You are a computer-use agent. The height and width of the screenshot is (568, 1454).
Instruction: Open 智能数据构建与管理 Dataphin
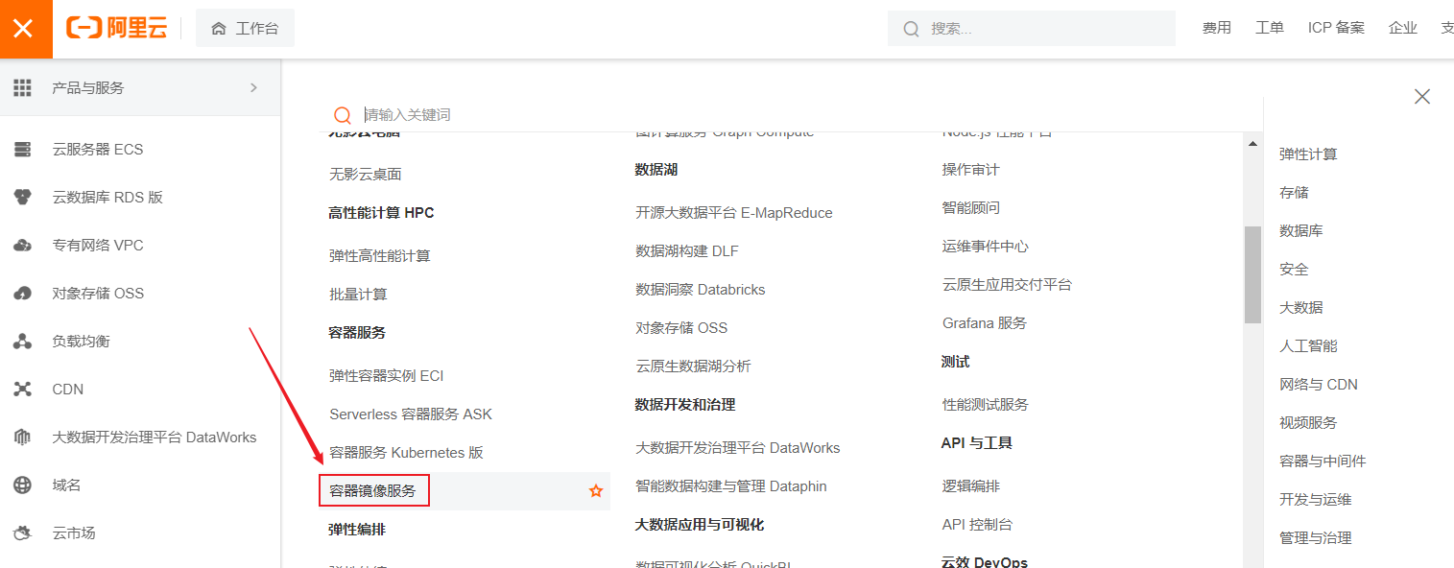[x=731, y=486]
